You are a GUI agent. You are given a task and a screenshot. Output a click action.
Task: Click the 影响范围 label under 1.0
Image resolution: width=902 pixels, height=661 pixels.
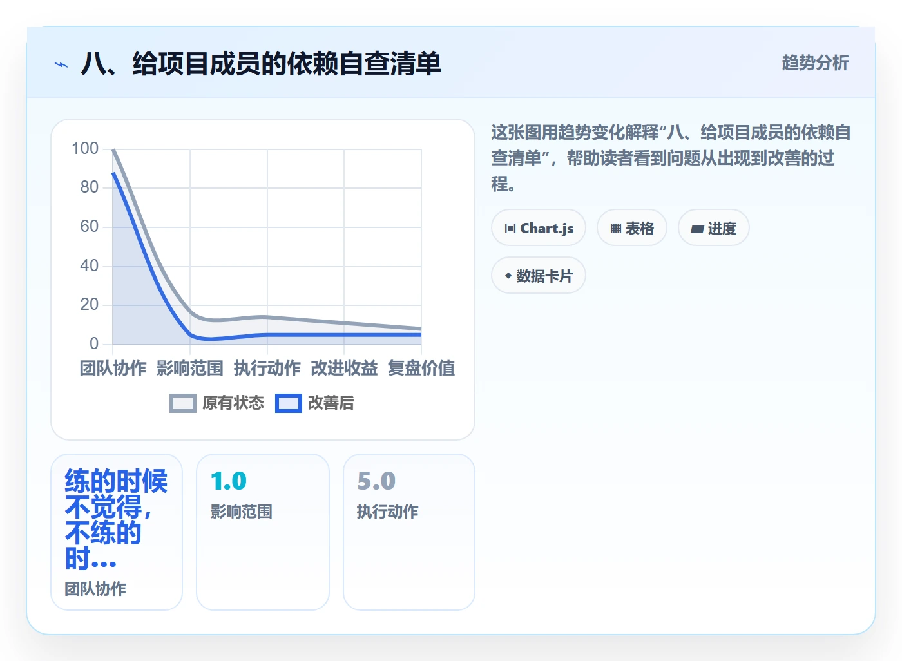click(x=242, y=512)
